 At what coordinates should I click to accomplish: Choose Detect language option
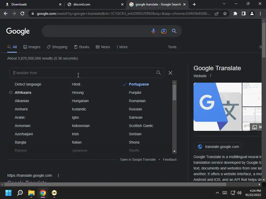click(28, 84)
